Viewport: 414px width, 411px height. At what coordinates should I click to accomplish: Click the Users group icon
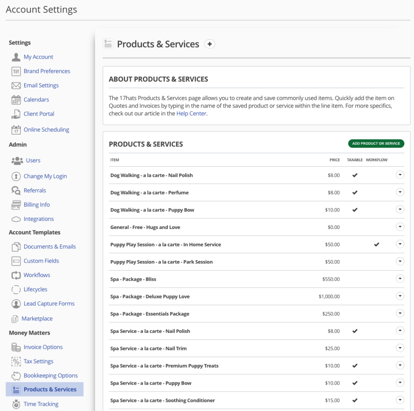[17, 161]
